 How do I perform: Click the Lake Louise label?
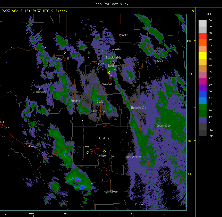(x=5, y=125)
